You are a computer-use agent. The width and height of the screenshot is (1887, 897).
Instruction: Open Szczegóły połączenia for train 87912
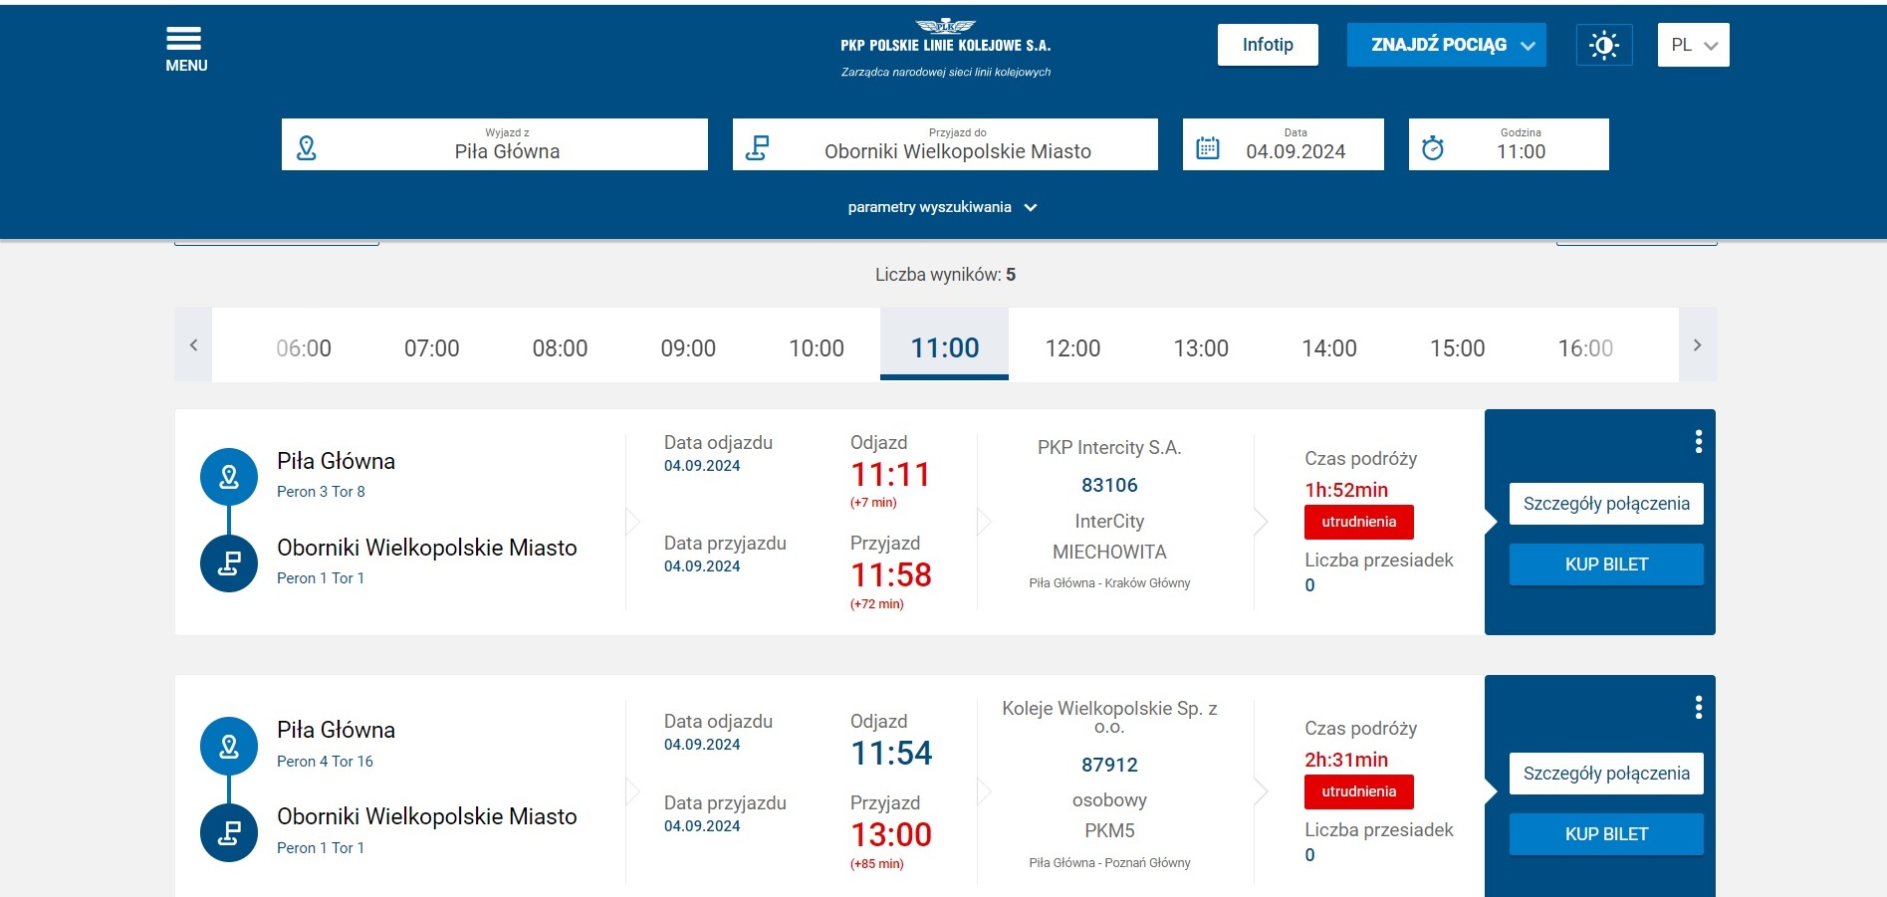[x=1606, y=774]
